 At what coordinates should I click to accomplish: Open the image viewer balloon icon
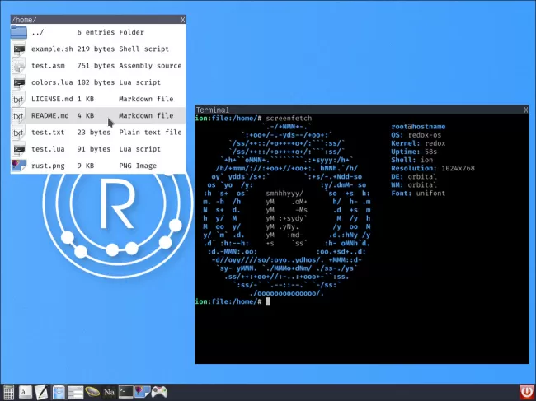143,392
